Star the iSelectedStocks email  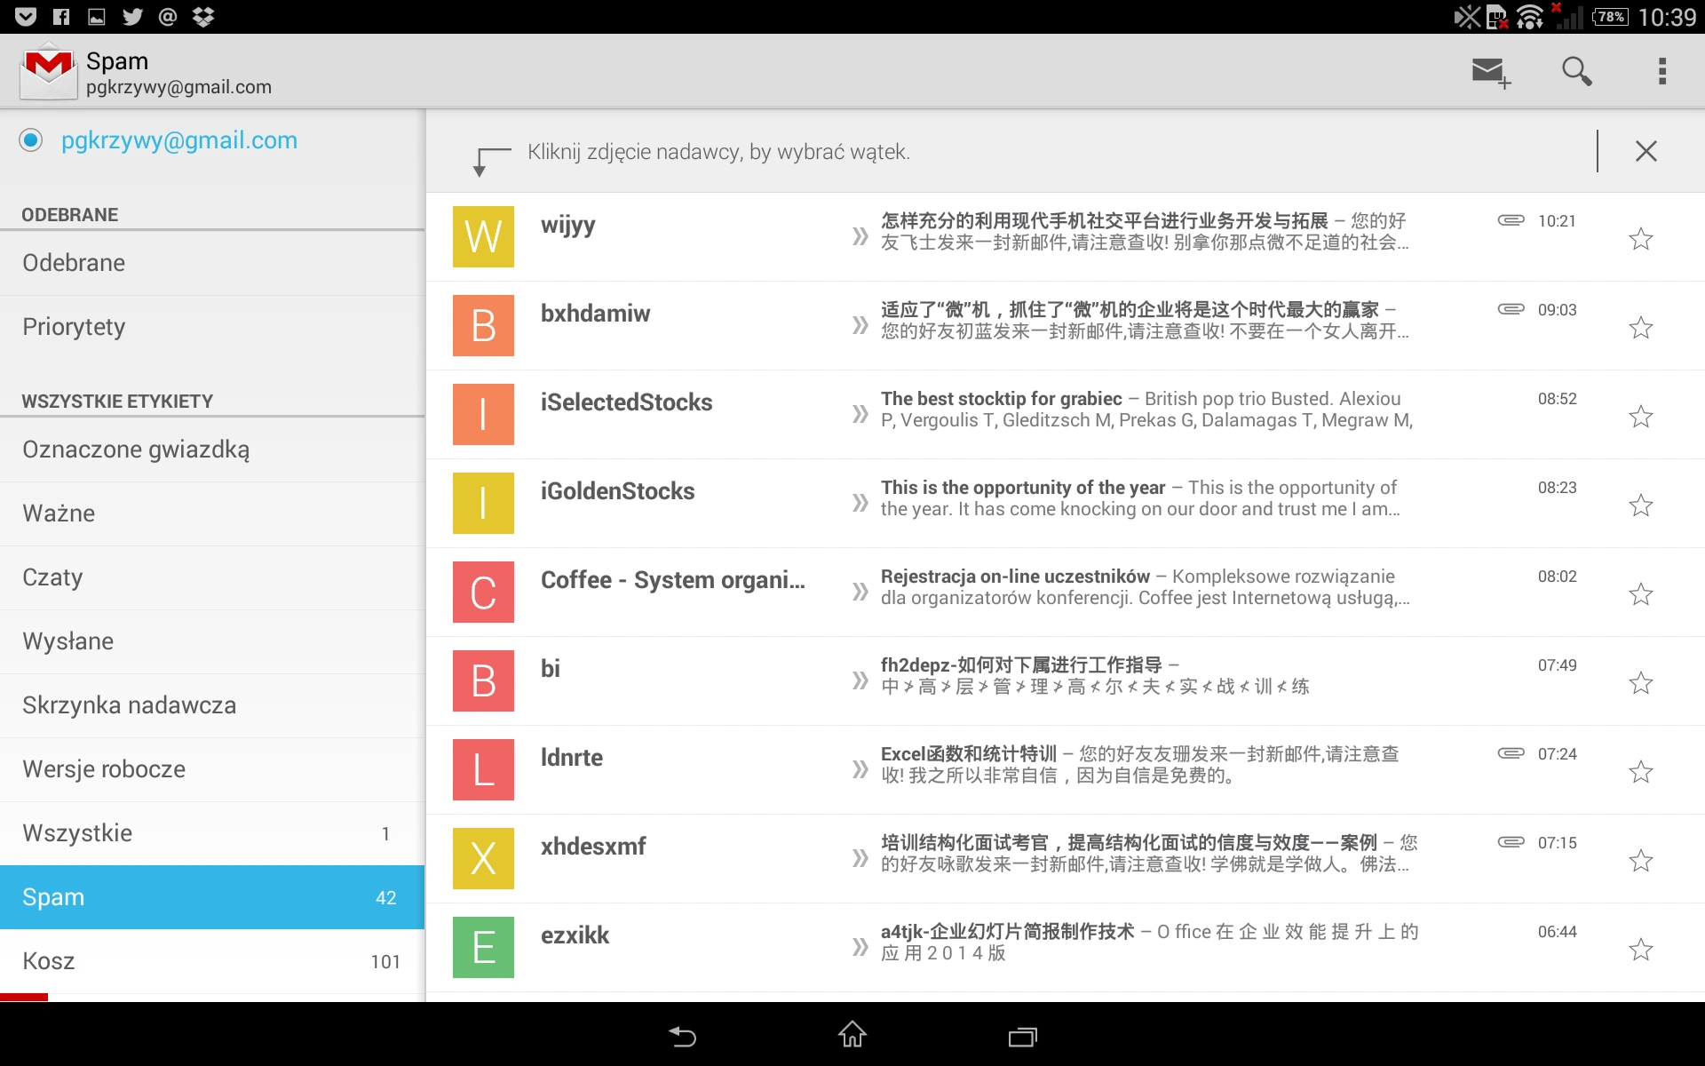1641,416
